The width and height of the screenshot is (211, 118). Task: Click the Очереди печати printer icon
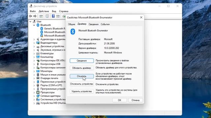click(x=38, y=78)
